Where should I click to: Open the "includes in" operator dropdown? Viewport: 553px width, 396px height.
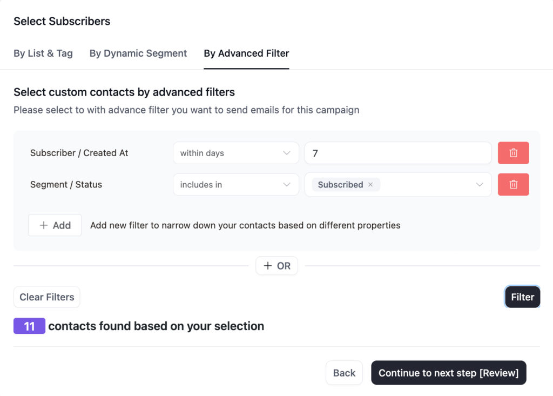235,184
